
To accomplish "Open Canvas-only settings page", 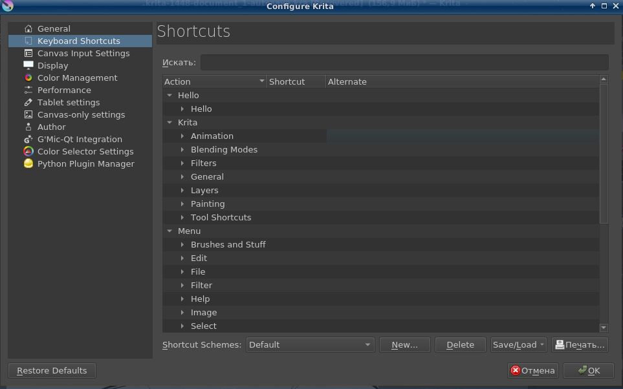I will tap(81, 115).
